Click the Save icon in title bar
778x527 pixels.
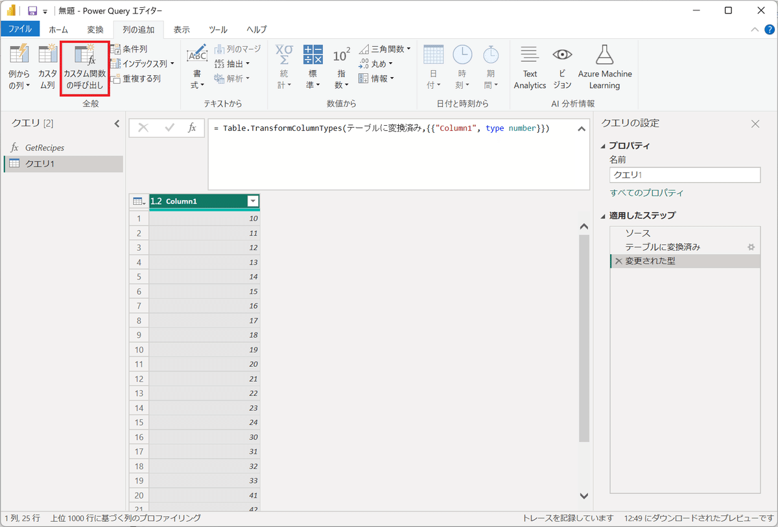pyautogui.click(x=32, y=11)
